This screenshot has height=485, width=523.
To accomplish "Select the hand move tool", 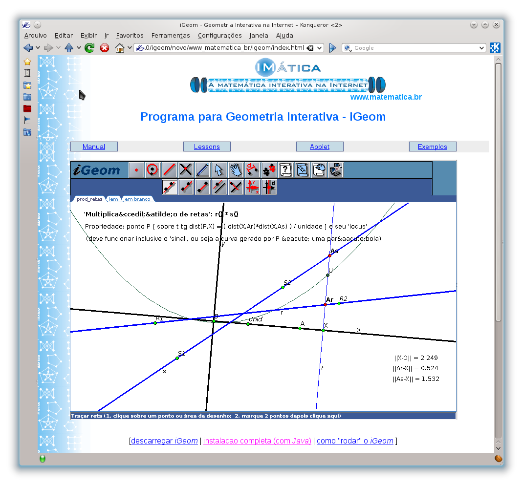I will pyautogui.click(x=236, y=170).
